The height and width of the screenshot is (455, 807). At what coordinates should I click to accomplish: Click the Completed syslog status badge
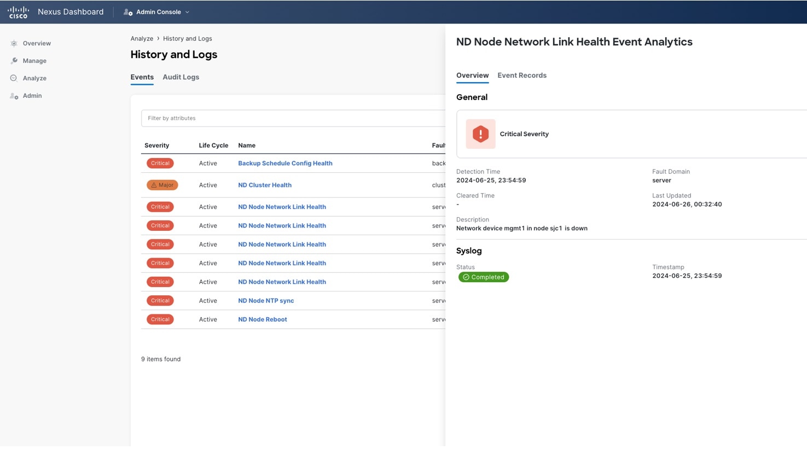point(484,277)
